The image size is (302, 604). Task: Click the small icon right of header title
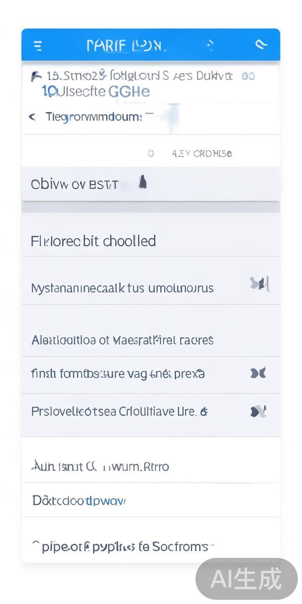tap(211, 45)
